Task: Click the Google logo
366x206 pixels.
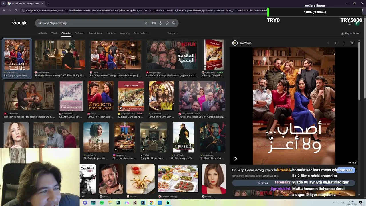Action: [x=20, y=23]
